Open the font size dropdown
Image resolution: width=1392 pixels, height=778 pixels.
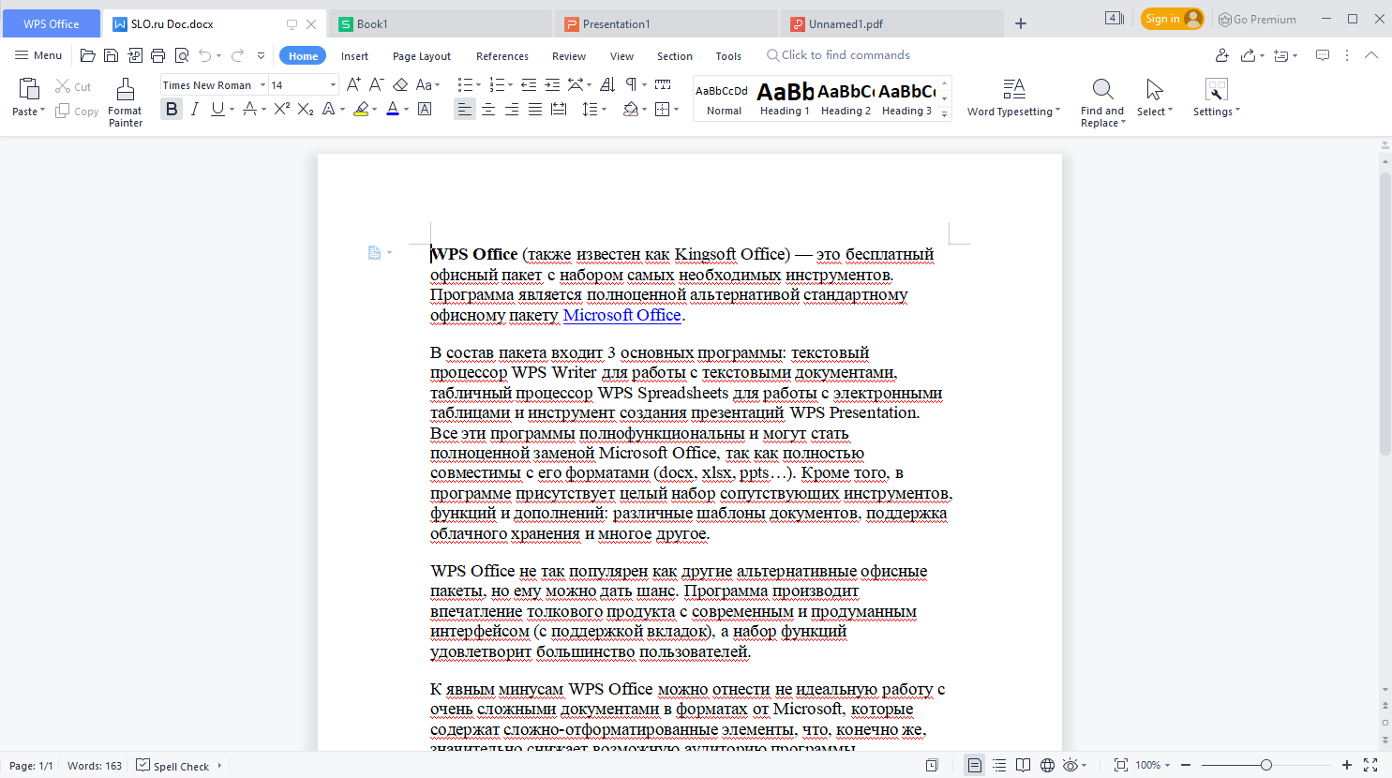tap(333, 84)
